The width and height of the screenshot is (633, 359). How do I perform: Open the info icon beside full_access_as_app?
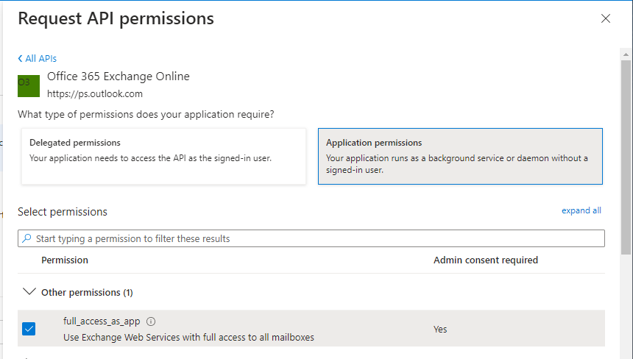(151, 321)
